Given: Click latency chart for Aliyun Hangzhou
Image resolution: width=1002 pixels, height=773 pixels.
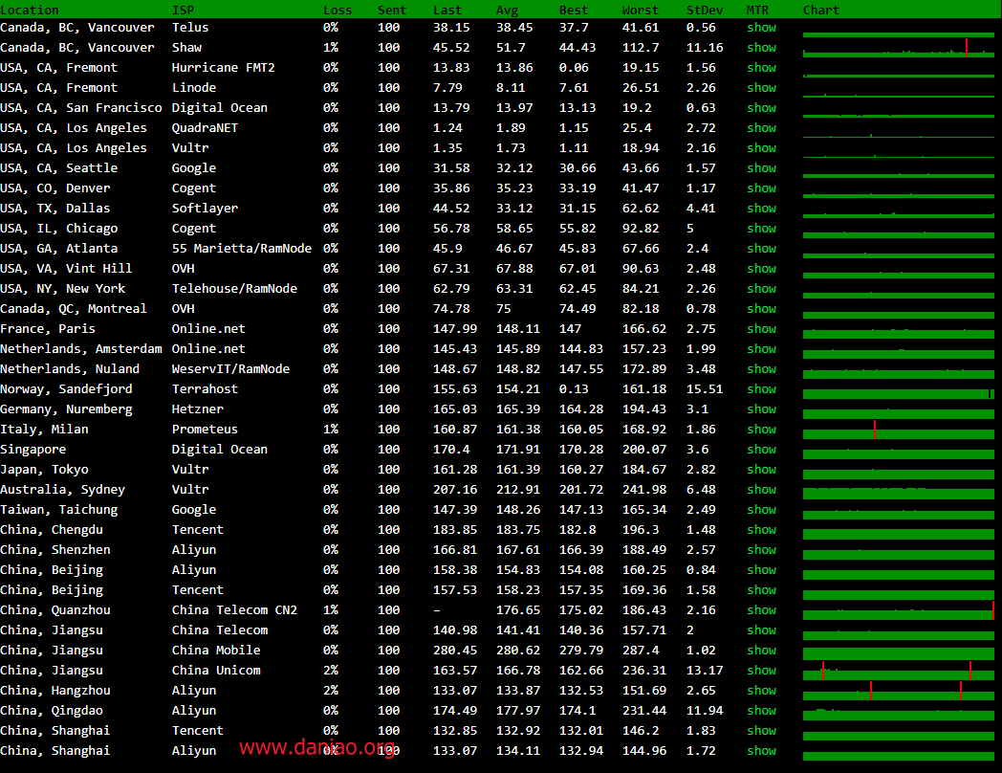Looking at the screenshot, I should 899,692.
